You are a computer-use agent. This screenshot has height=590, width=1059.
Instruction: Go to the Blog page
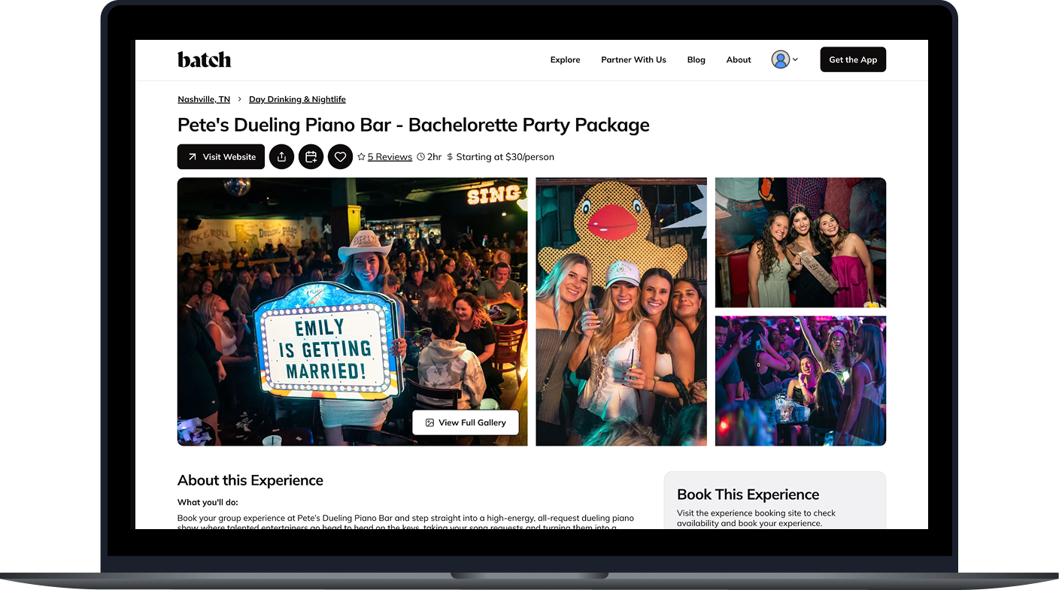coord(696,59)
